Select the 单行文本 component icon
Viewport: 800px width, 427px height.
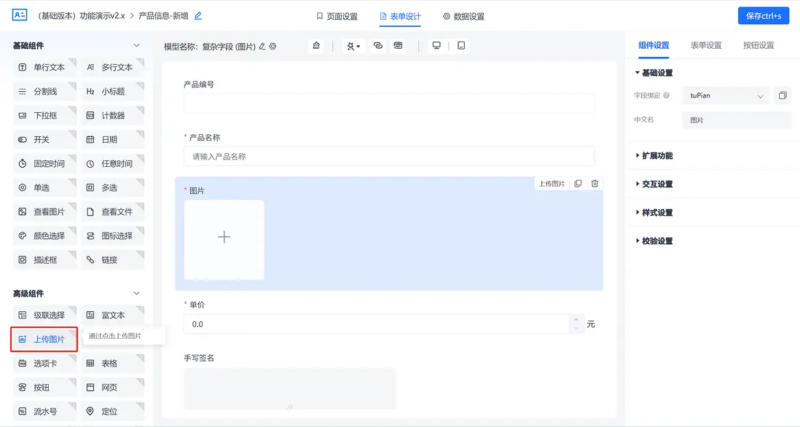[x=44, y=66]
